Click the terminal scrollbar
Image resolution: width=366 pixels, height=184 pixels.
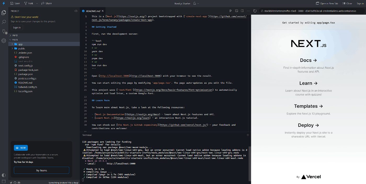click(250, 163)
